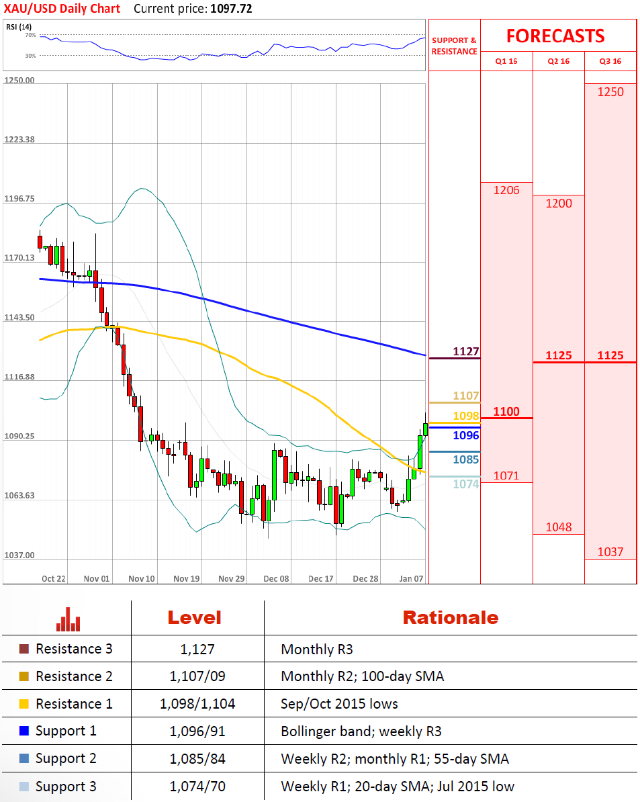The width and height of the screenshot is (640, 802).
Task: Click the Jan 07 date axis label
Action: pos(411,578)
